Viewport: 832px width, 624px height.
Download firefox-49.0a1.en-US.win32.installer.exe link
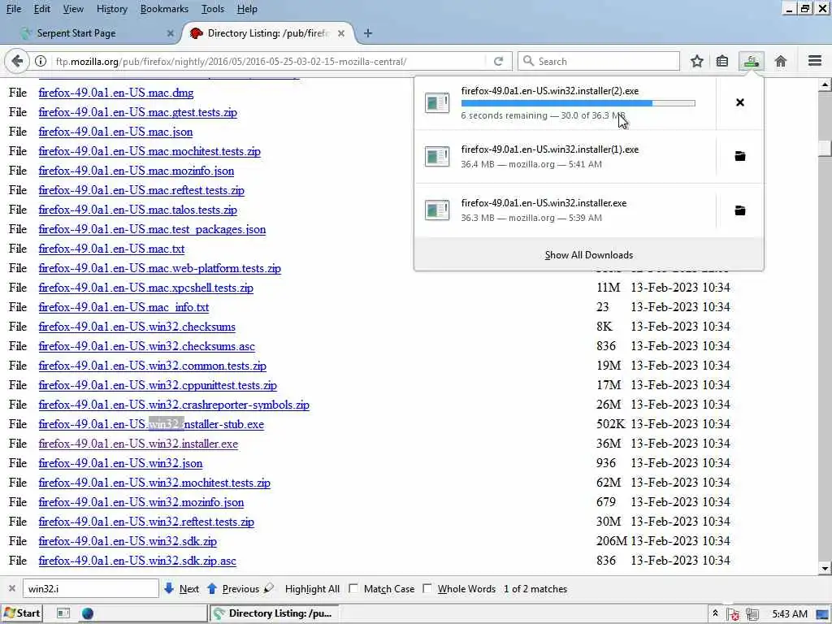(138, 444)
